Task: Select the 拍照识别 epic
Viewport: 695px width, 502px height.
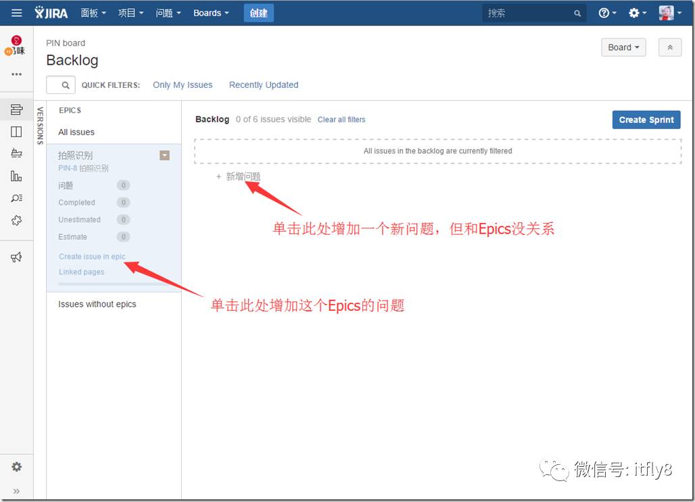Action: [75, 155]
